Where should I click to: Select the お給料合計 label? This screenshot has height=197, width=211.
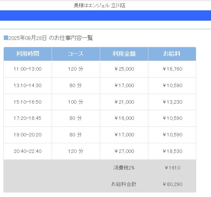pos(124,184)
